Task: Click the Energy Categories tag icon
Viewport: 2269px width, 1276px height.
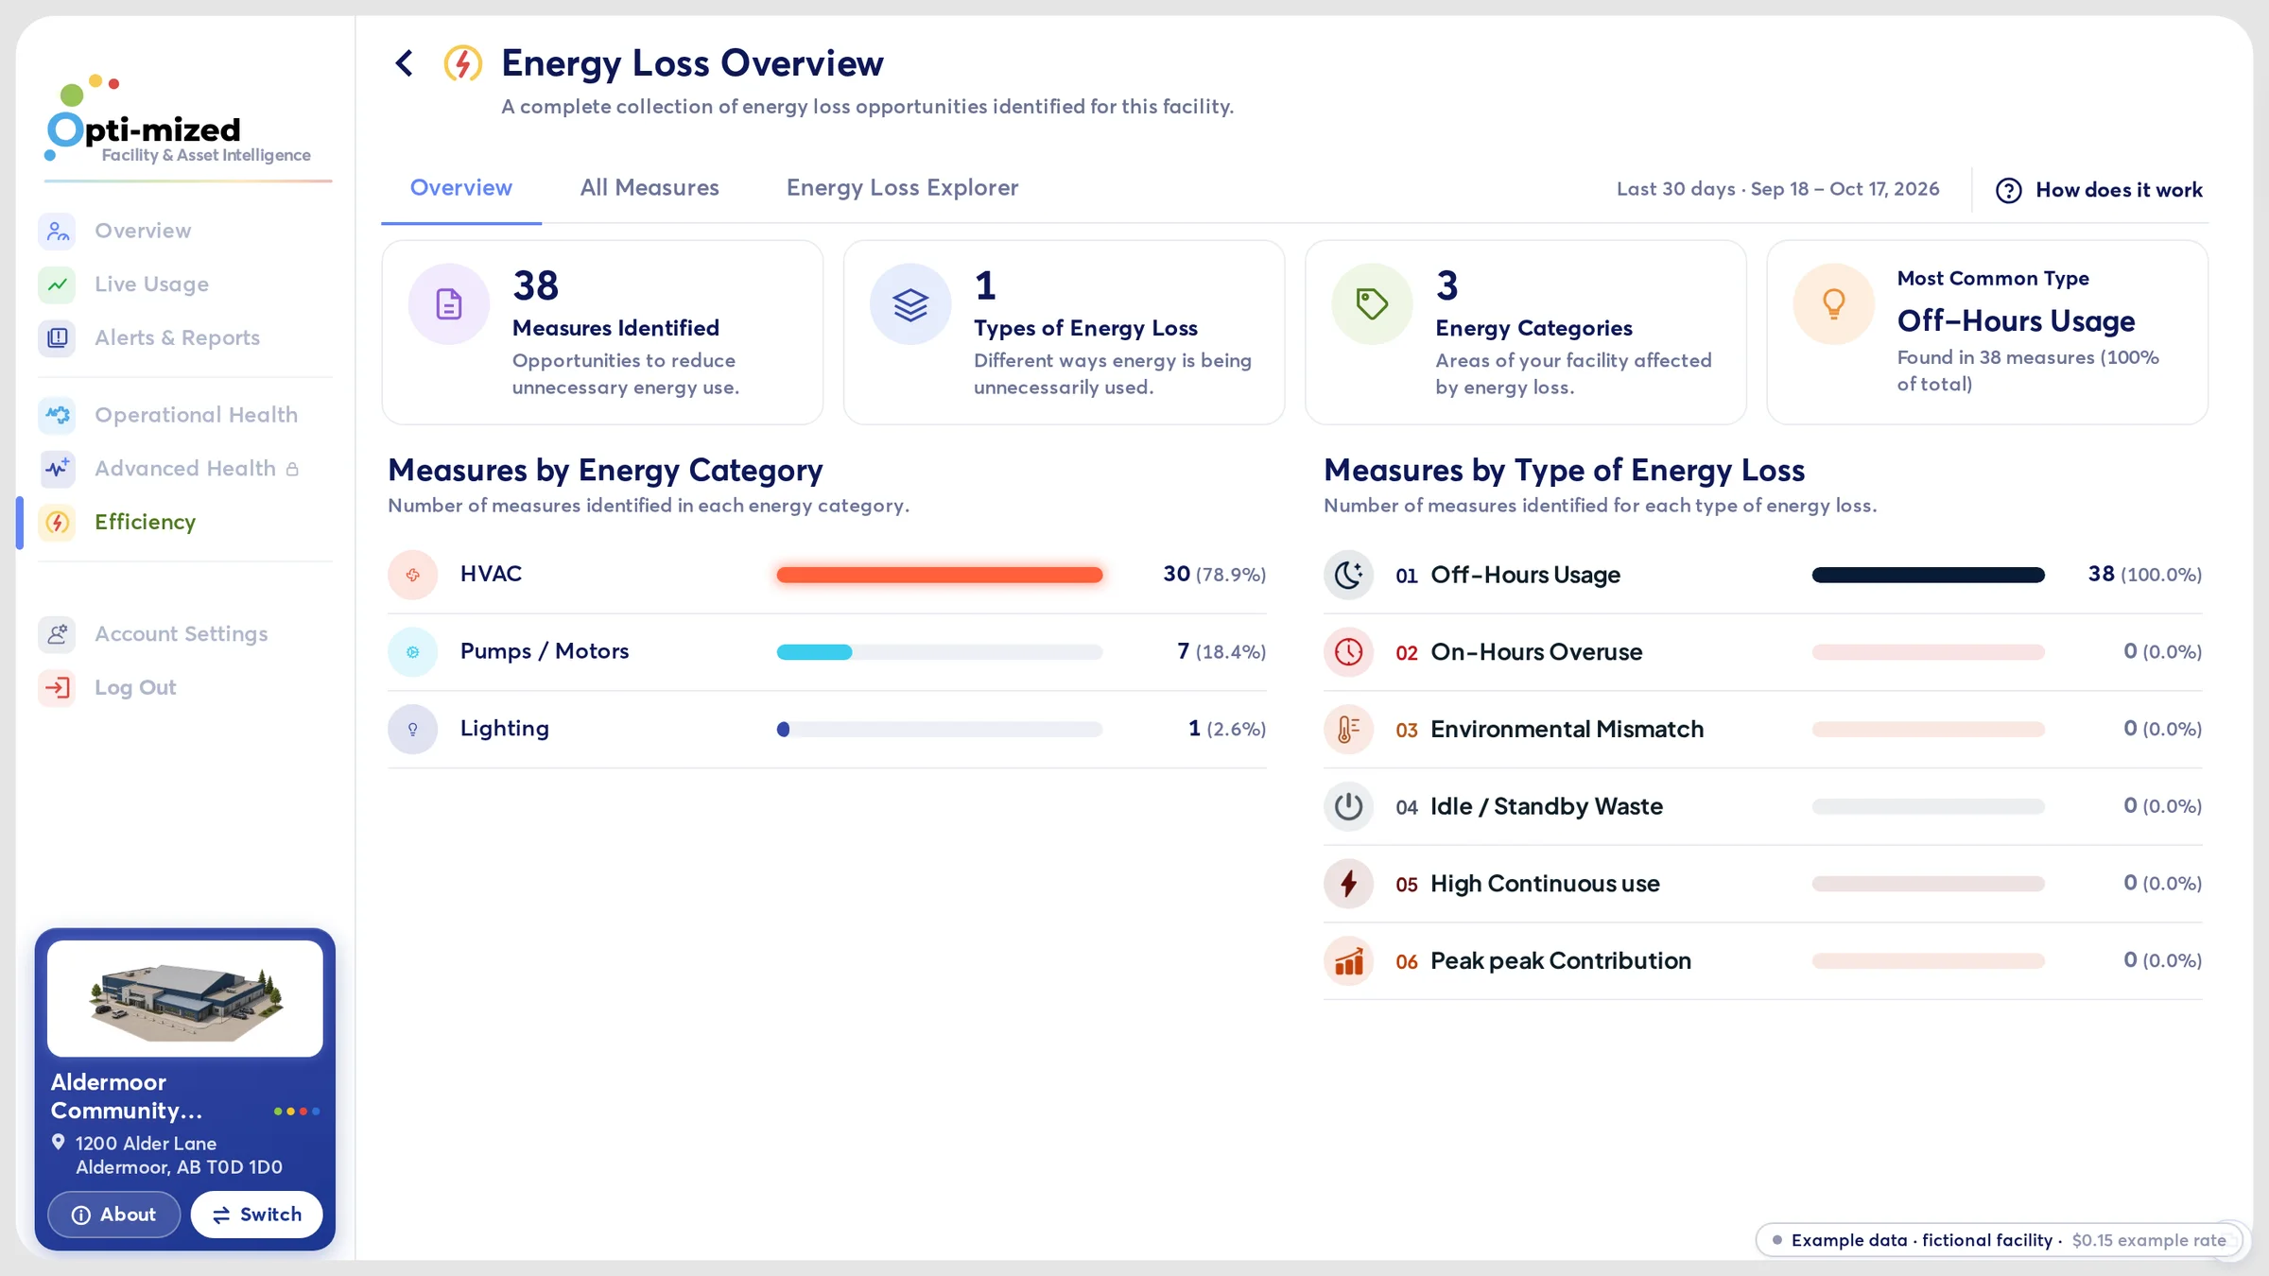Action: (x=1372, y=304)
